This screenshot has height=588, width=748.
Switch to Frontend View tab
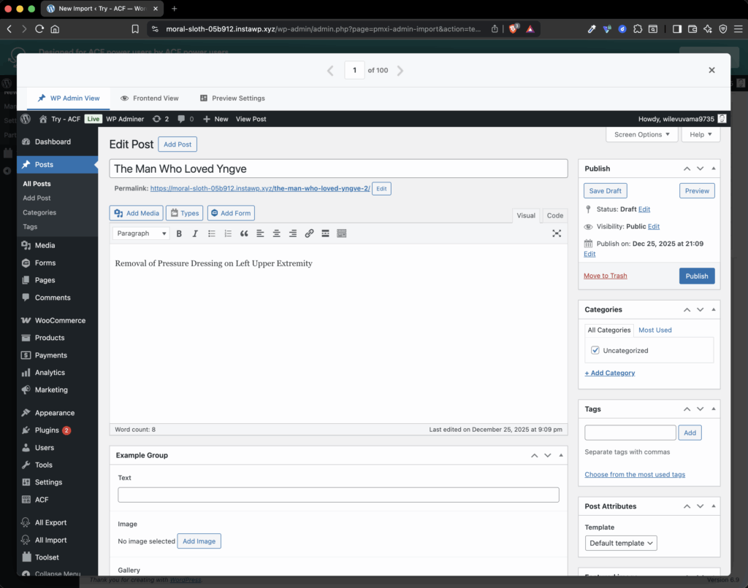(149, 98)
